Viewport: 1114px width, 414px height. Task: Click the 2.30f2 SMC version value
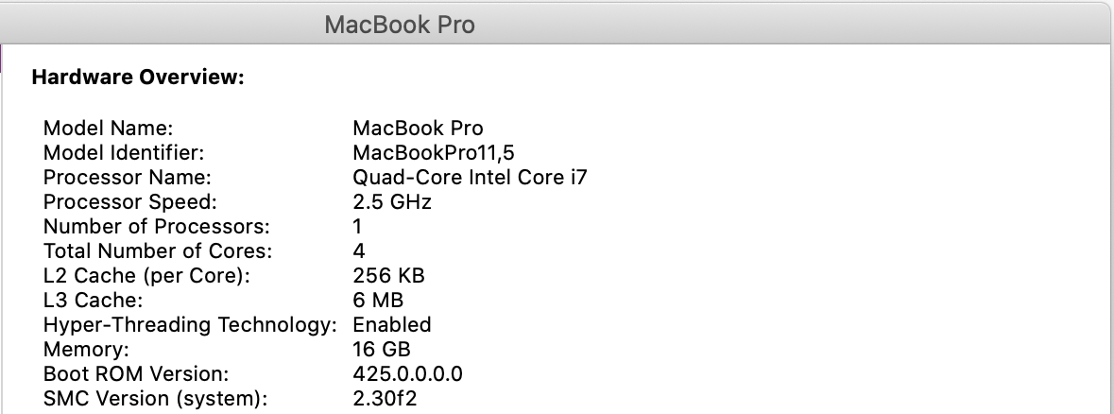click(x=386, y=398)
